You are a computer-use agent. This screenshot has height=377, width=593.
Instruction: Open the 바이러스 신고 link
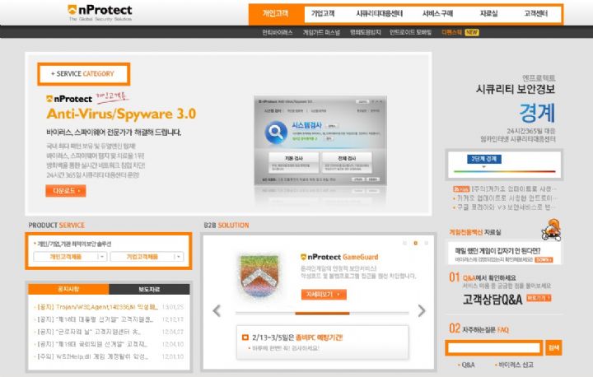pos(515,365)
